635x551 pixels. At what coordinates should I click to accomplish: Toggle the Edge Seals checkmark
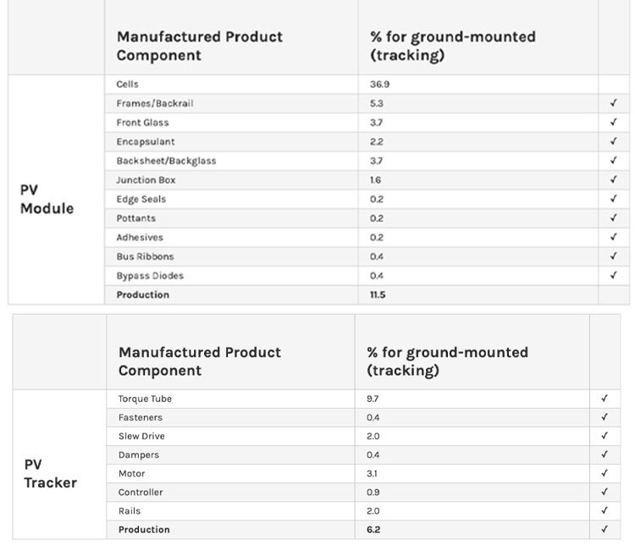click(x=614, y=199)
